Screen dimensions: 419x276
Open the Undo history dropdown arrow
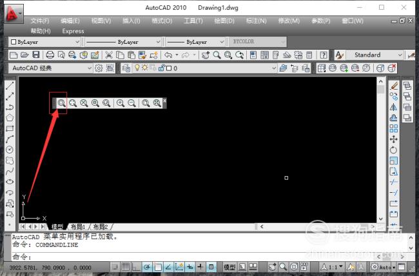(177, 55)
